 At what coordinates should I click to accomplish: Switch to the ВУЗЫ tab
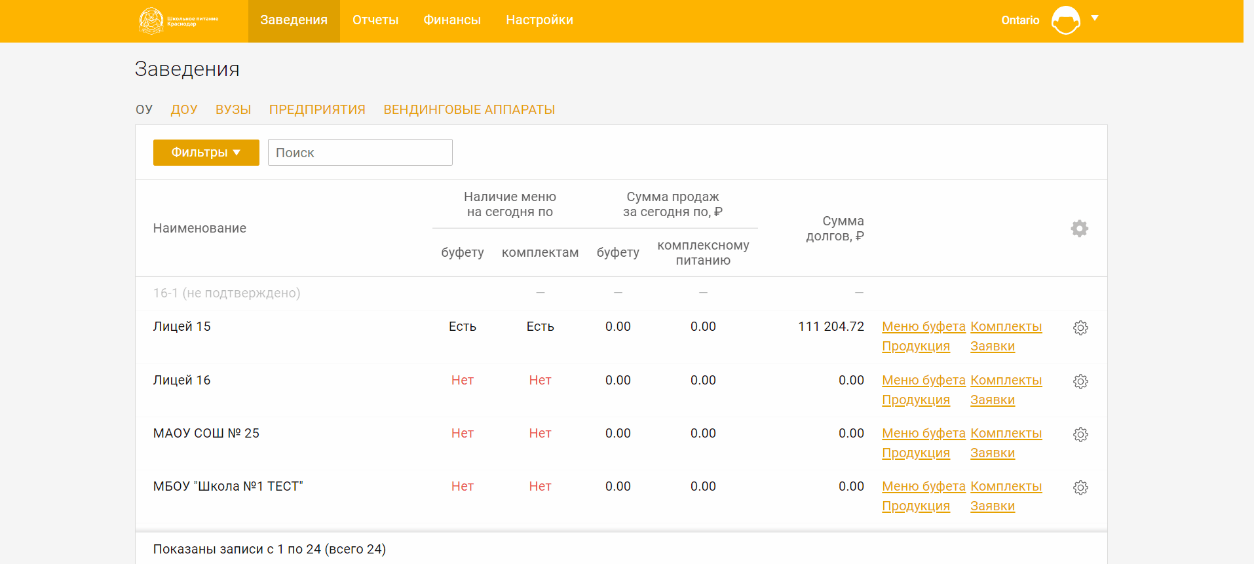pyautogui.click(x=233, y=109)
